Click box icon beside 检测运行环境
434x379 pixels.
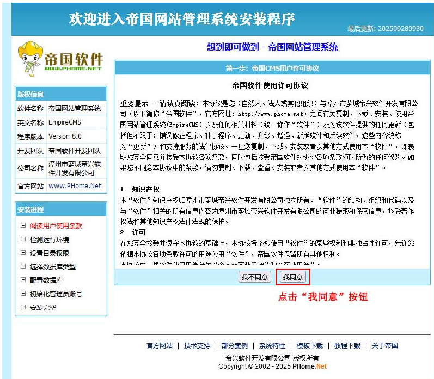click(x=23, y=239)
